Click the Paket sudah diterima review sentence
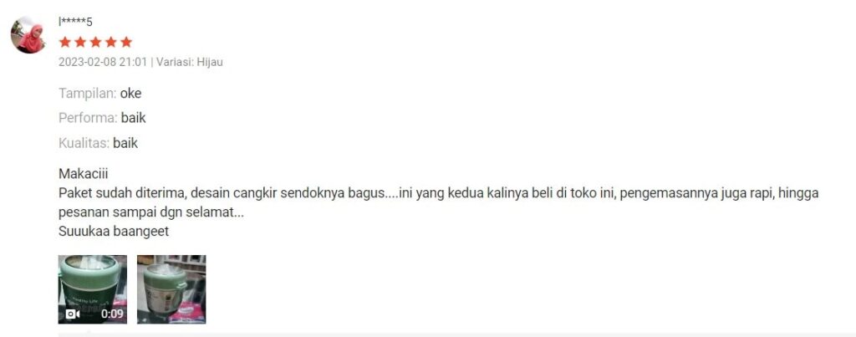856x337 pixels. click(438, 193)
